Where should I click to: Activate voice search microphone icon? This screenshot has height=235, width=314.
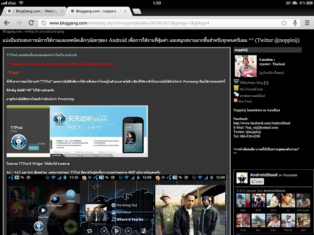tap(295, 23)
